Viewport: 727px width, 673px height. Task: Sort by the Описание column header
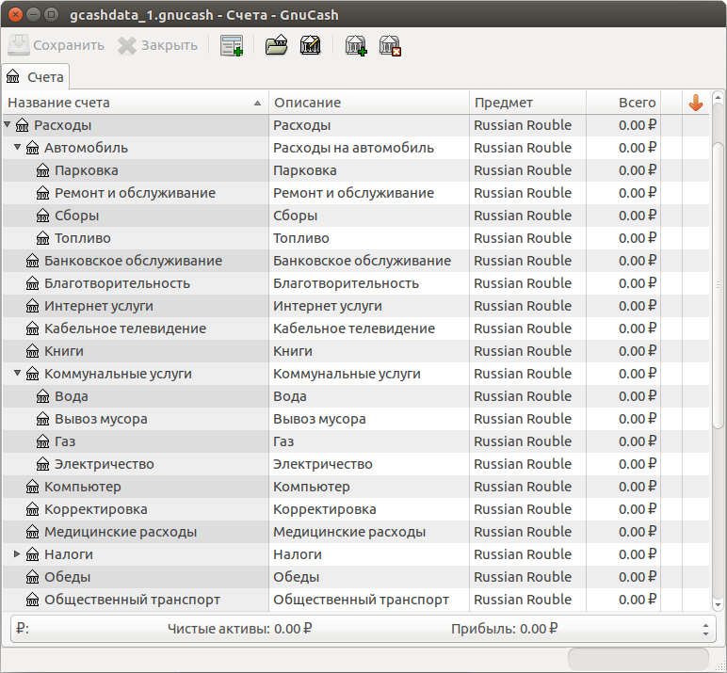[369, 103]
